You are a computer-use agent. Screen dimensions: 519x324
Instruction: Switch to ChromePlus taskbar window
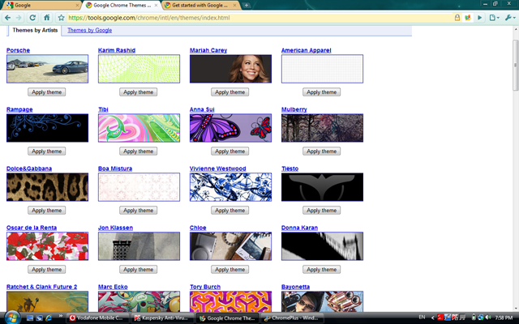tap(291, 318)
